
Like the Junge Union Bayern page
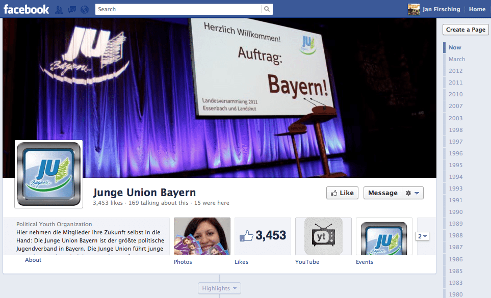pyautogui.click(x=342, y=193)
